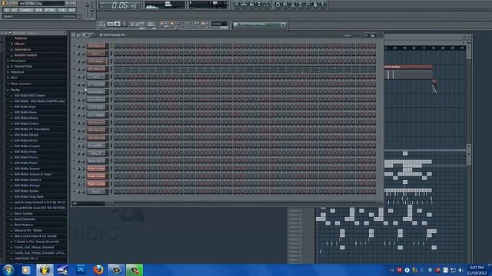Open the EDIT menu
Screen dimensions: 492x276
(15, 10)
